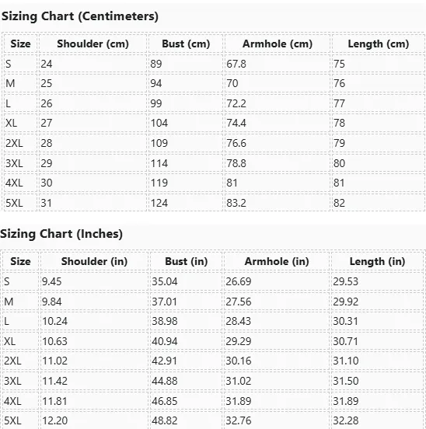Click the 30.71 length value for XL

[345, 341]
